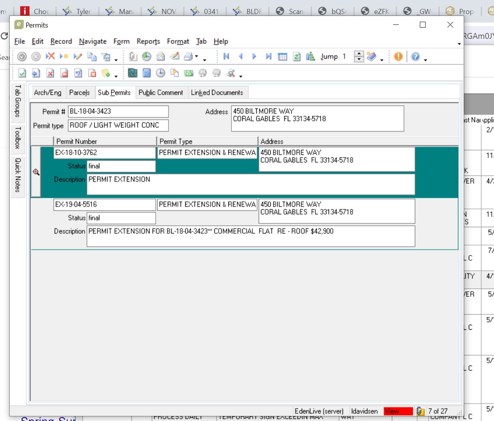This screenshot has width=494, height=421.
Task: Go to the first record arrow
Action: [x=226, y=57]
